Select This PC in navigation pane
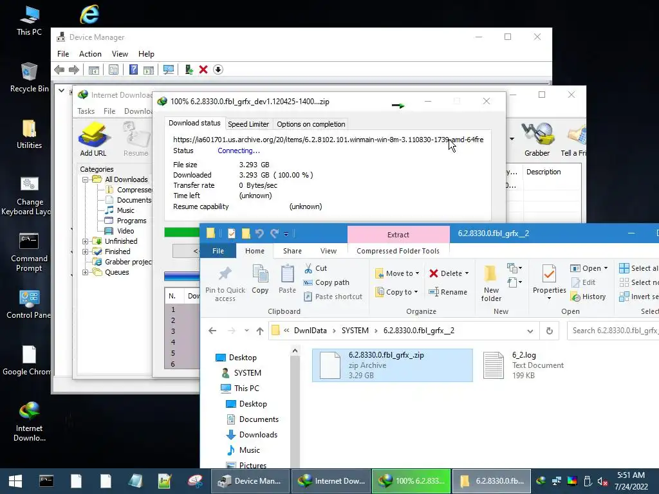659x494 pixels. point(246,389)
